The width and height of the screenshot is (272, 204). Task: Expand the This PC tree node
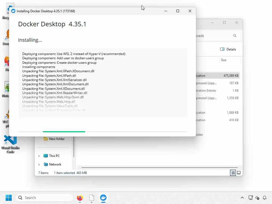39,156
